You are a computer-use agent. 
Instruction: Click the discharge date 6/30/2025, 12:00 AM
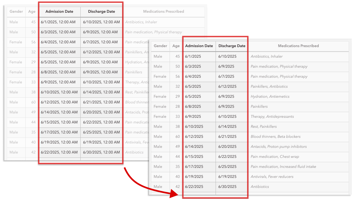pos(101,152)
